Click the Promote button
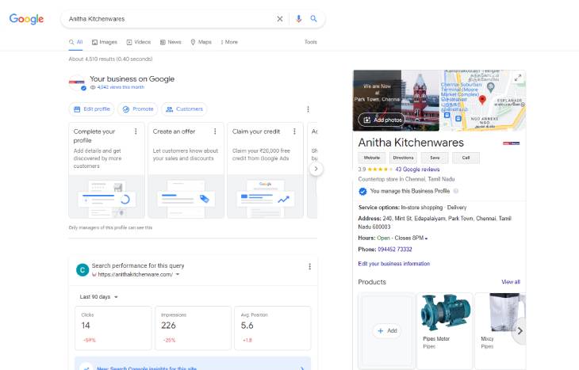Image resolution: width=579 pixels, height=370 pixels. (138, 109)
